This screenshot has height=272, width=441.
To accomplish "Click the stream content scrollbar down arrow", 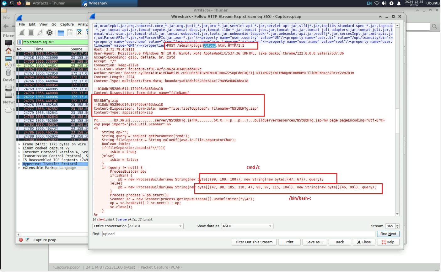I will point(398,214).
